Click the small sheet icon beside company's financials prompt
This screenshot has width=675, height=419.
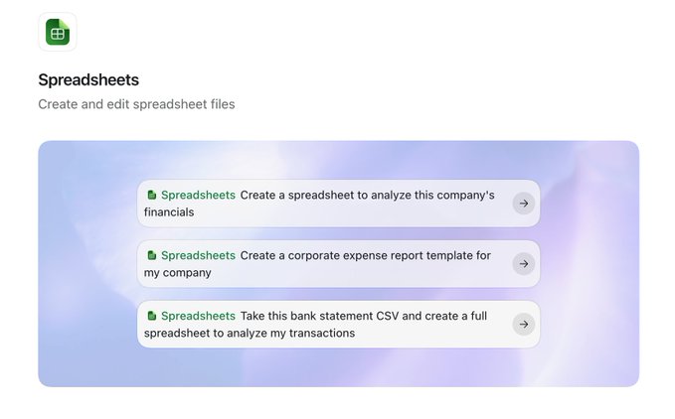click(x=151, y=196)
